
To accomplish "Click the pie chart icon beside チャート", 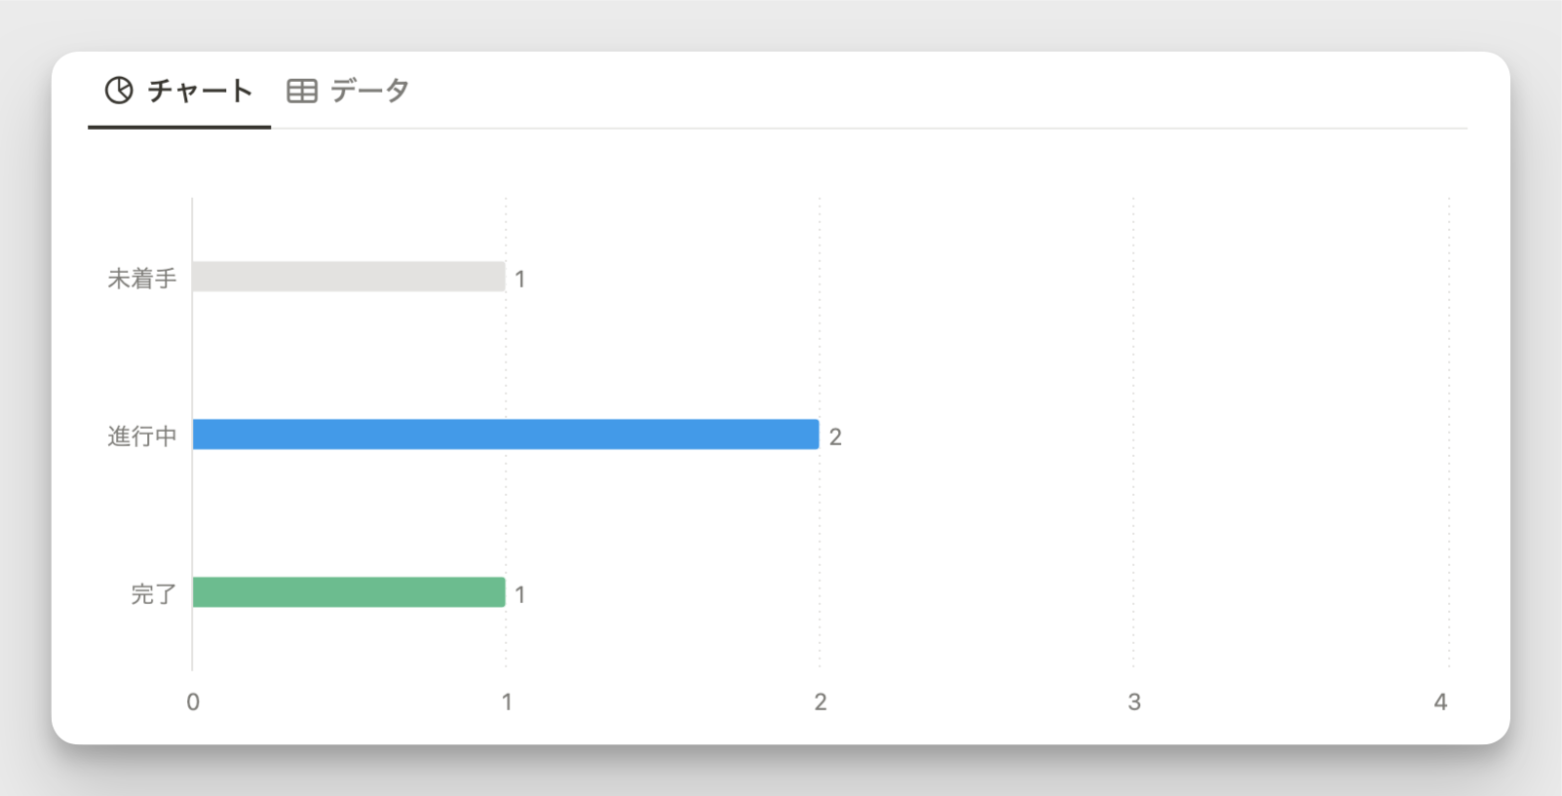I will [x=119, y=91].
